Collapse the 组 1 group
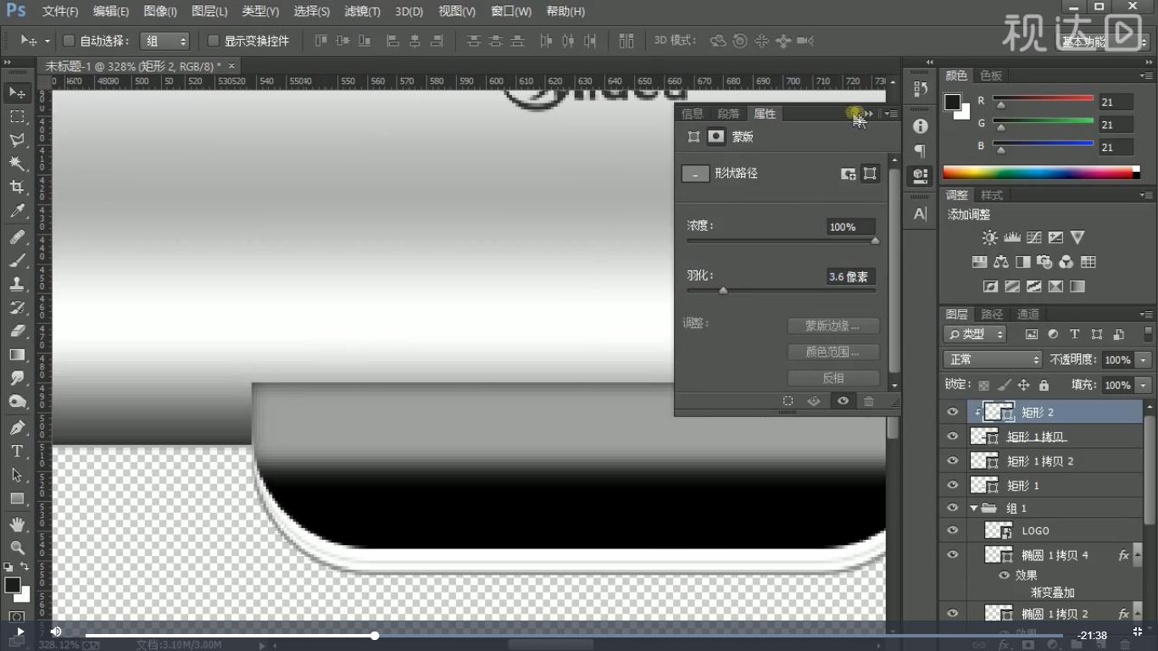The height and width of the screenshot is (651, 1158). coord(973,509)
